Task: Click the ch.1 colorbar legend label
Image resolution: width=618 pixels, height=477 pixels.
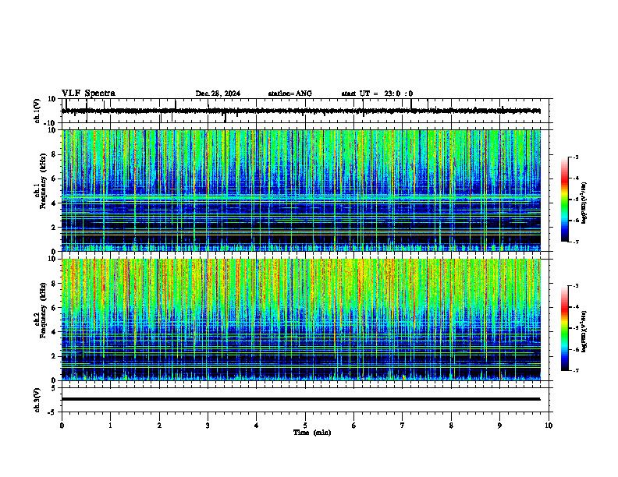Action: (584, 203)
